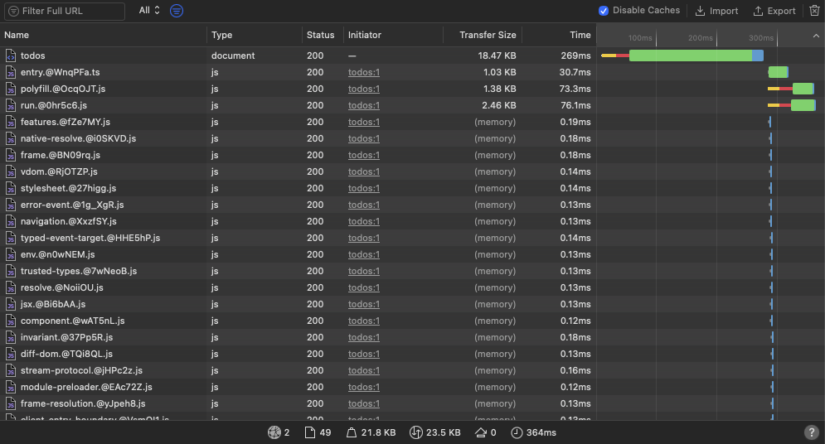The width and height of the screenshot is (825, 444).
Task: Open initiator link todos:1 for frame-resolution.@yJpeh8.js
Action: coord(363,403)
